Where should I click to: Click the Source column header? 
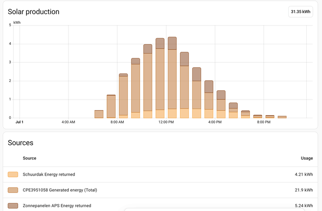coord(29,158)
